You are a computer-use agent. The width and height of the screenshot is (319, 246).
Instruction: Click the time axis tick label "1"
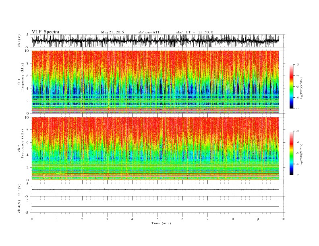[57, 219]
